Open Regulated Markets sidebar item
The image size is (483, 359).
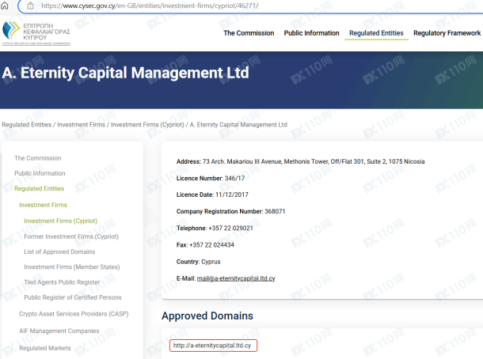(45, 348)
